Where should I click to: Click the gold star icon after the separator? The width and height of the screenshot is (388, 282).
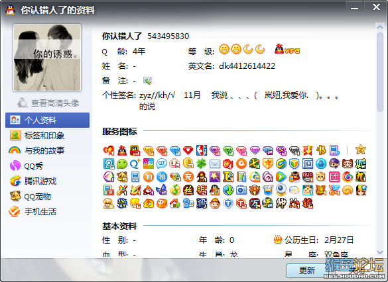(361, 150)
